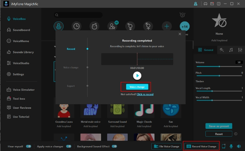The image size is (245, 151).
Task: Click the None star voice icon
Action: pos(219,20)
